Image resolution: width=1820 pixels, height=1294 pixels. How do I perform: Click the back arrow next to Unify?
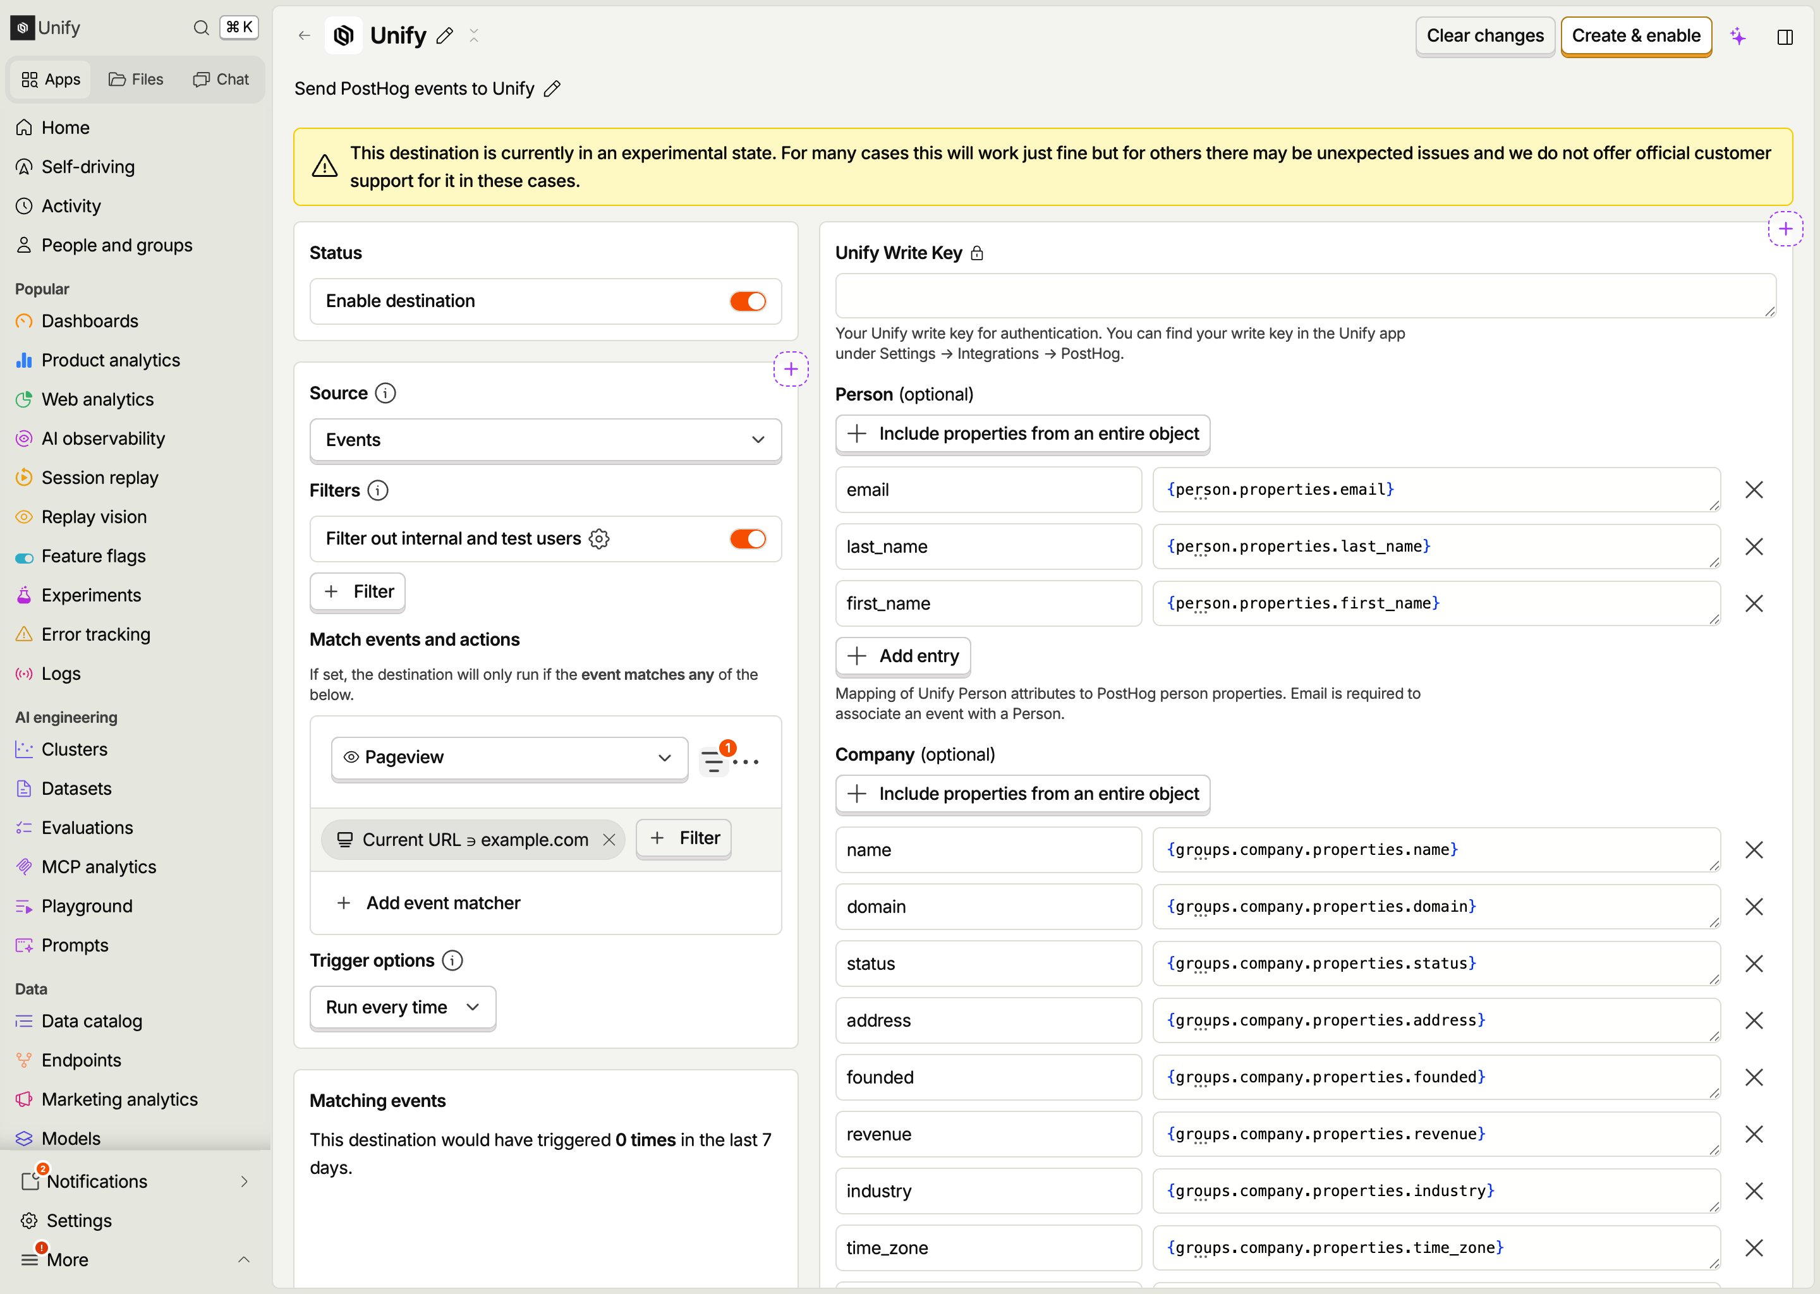305,35
